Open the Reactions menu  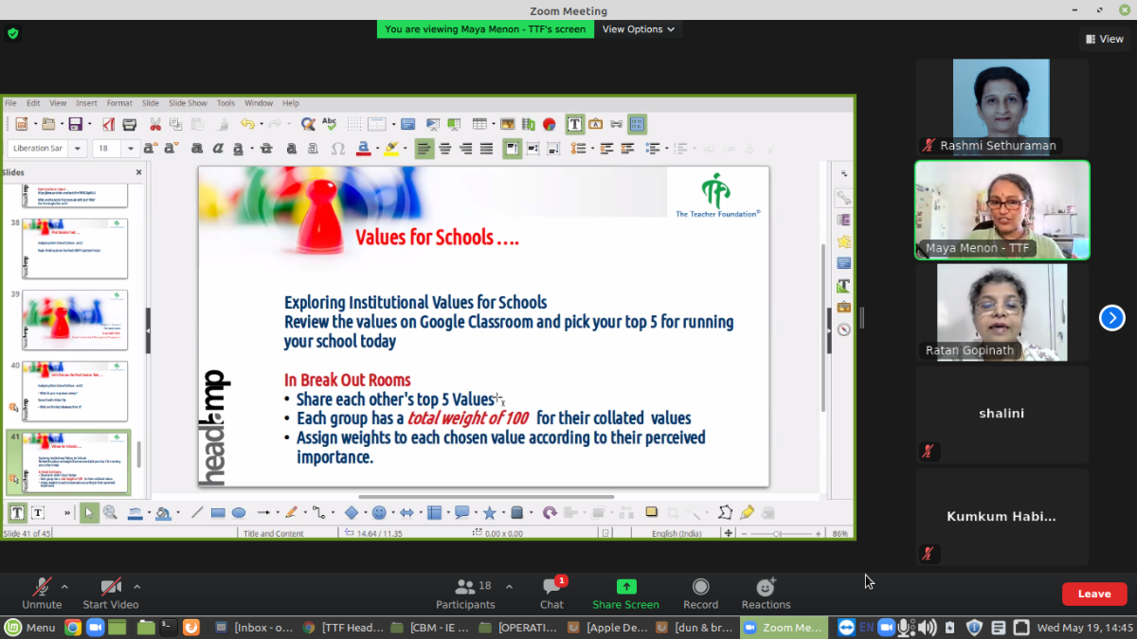[x=766, y=588]
